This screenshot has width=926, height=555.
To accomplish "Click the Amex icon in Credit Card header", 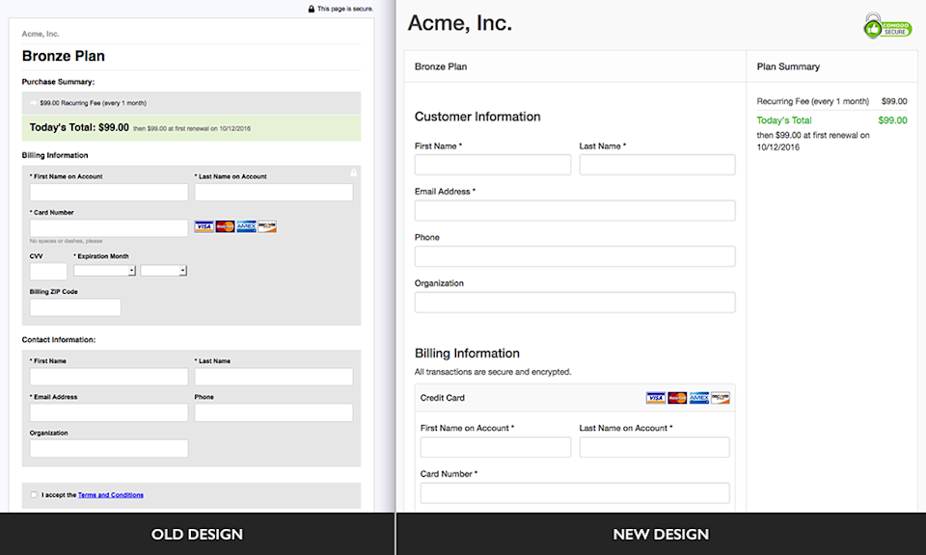I will pos(699,398).
